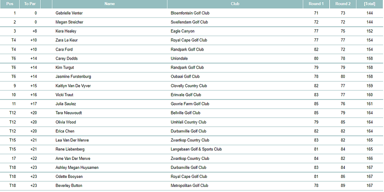Select Lea Van Der Merwe
This screenshot has height=192, width=384.
click(x=72, y=140)
